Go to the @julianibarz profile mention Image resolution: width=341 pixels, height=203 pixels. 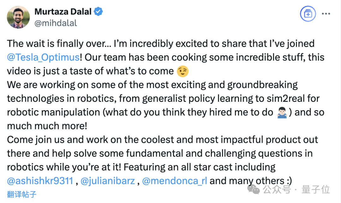click(108, 181)
